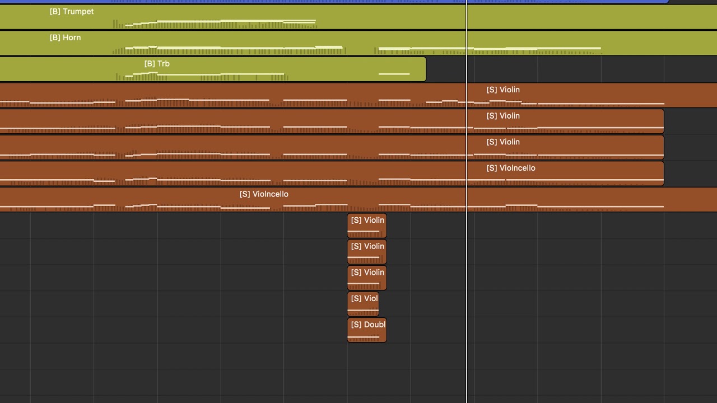Select the short [S] Doubl clip

tap(367, 330)
